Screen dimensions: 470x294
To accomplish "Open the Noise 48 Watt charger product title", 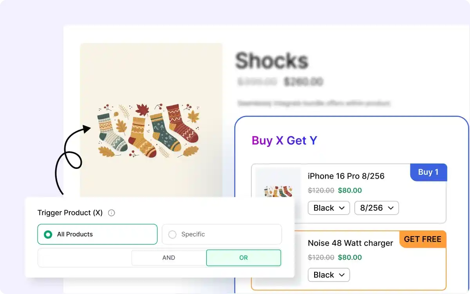I will click(350, 243).
